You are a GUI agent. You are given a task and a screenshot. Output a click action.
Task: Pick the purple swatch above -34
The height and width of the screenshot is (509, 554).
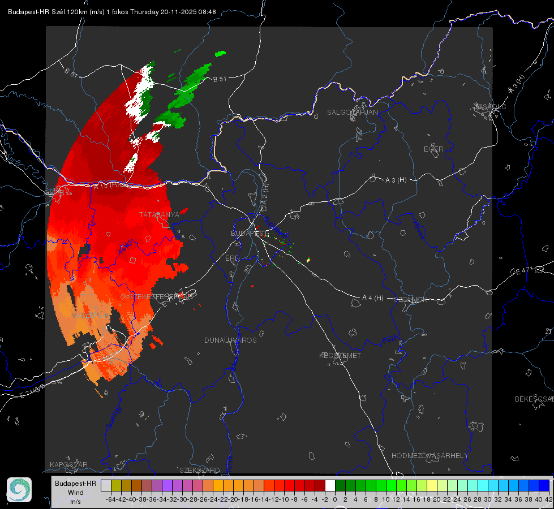click(167, 485)
